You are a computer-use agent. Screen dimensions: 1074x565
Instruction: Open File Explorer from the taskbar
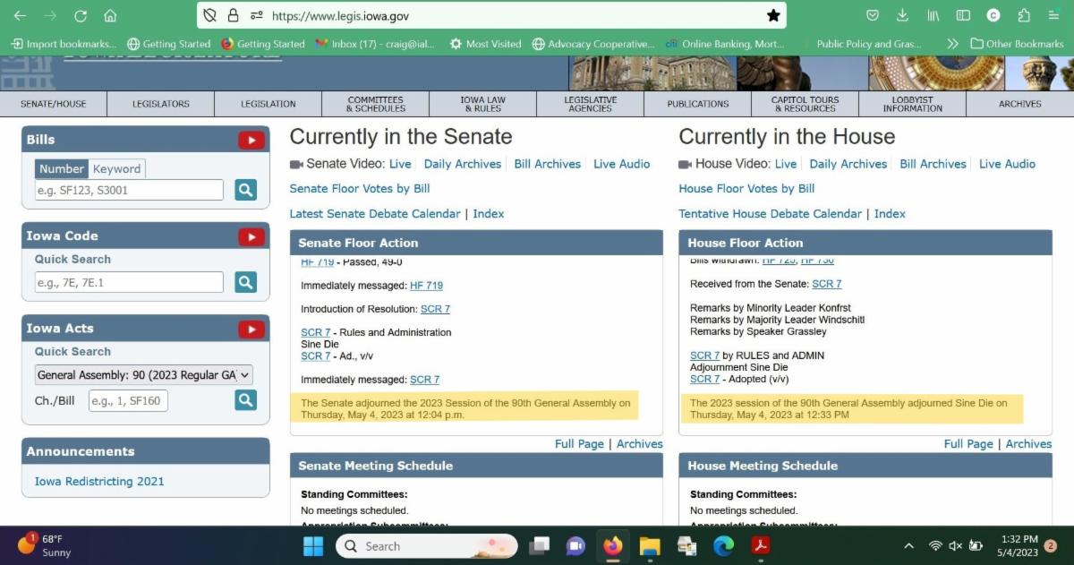tap(650, 546)
